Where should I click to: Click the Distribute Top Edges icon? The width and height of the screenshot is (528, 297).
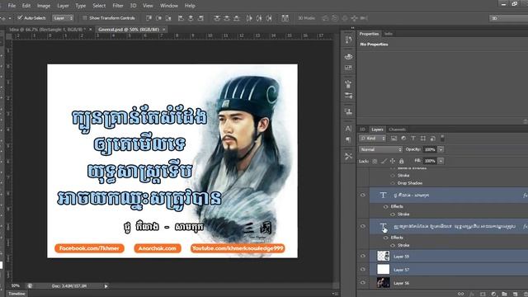(217, 18)
